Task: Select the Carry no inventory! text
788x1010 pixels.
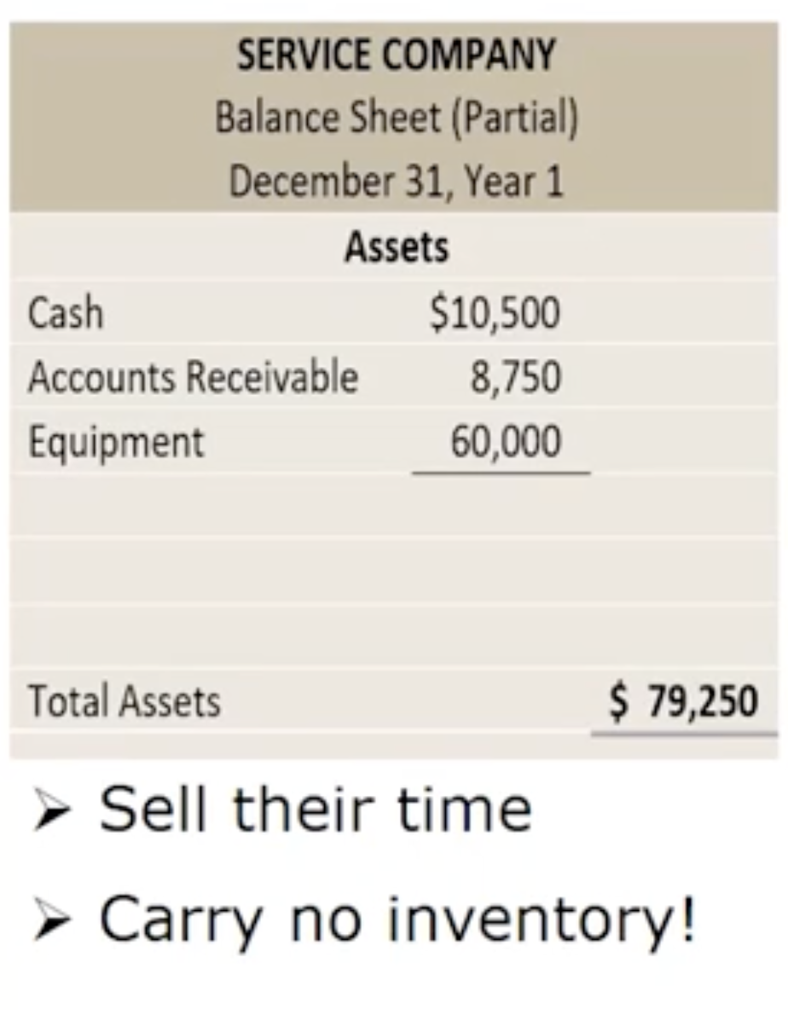Action: (397, 920)
